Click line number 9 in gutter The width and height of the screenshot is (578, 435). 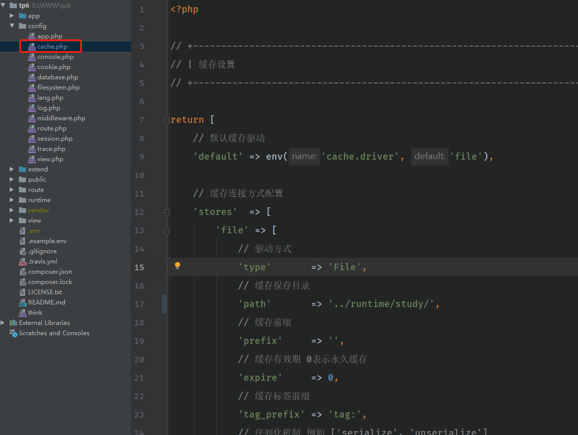pos(142,157)
